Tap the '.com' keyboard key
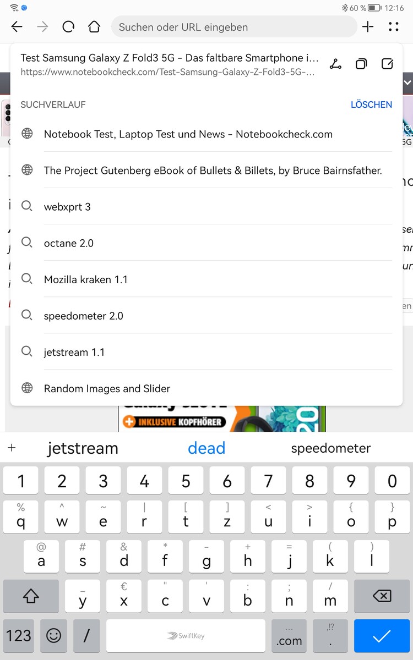This screenshot has width=413, height=660. pos(289,636)
